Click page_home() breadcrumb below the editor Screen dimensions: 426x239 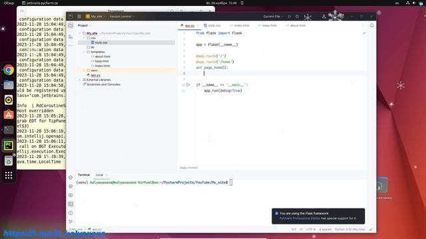point(189,167)
